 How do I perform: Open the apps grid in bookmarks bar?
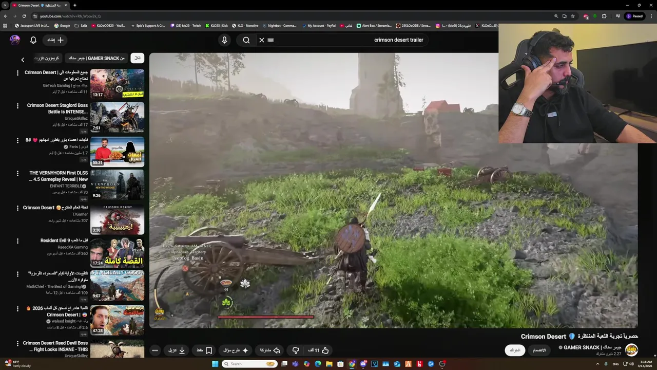(x=6, y=25)
